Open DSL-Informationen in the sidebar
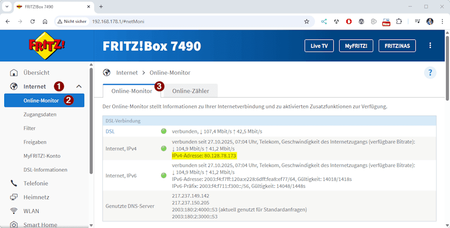The width and height of the screenshot is (450, 228). pos(46,170)
